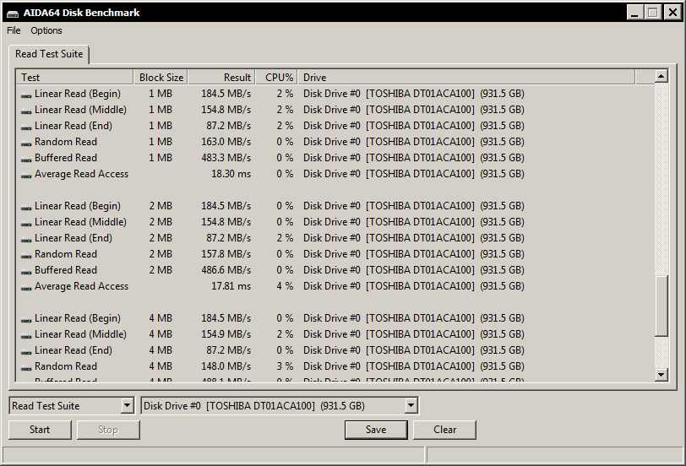Click the AIDA64 drive icon in title bar
Viewport: 686px width, 466px height.
(13, 14)
